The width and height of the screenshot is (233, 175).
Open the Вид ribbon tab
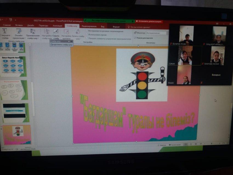(x=103, y=27)
